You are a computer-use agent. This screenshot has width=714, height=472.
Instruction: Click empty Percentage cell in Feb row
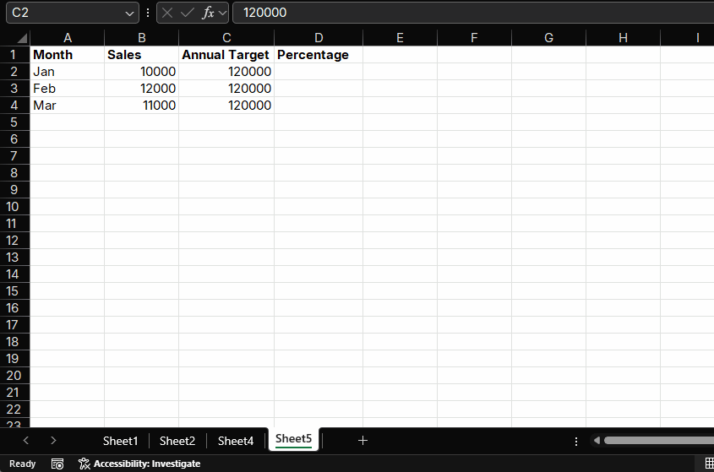point(319,89)
